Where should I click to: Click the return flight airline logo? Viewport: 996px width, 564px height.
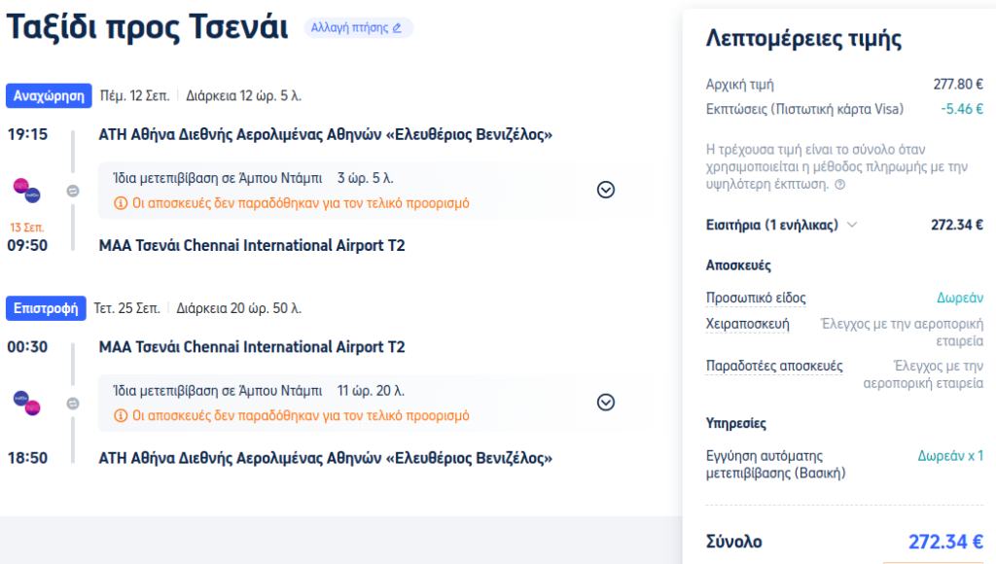tap(26, 403)
